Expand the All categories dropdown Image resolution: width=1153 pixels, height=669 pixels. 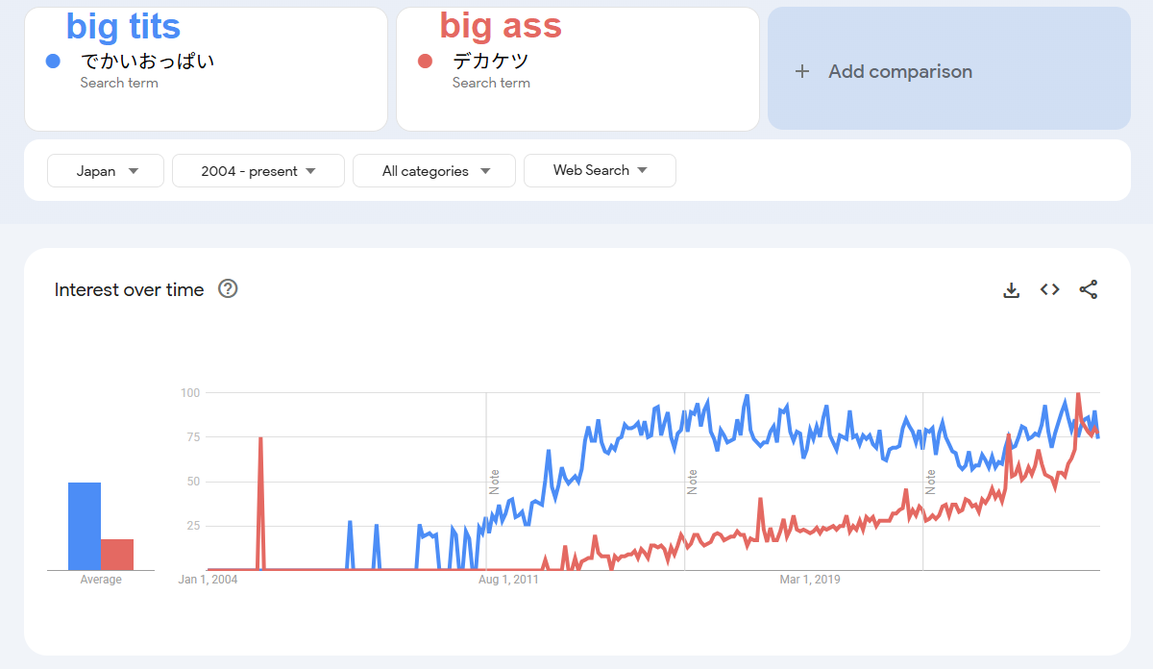[434, 170]
